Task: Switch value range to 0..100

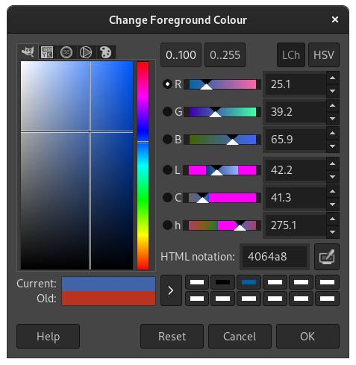Action: (x=181, y=55)
